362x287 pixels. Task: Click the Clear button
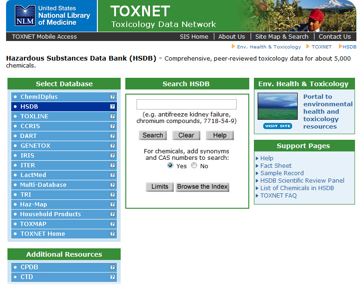click(186, 135)
